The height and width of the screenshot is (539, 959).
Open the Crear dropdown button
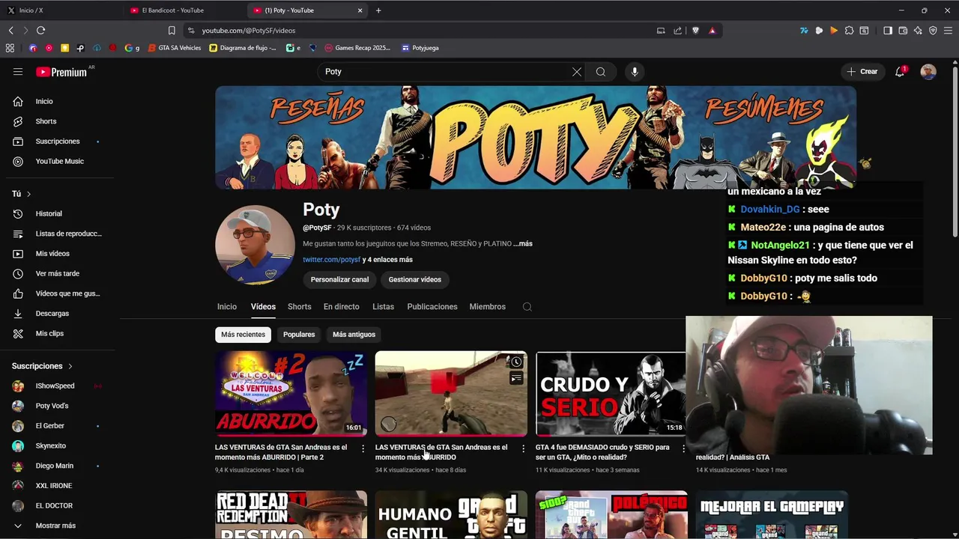pos(862,72)
